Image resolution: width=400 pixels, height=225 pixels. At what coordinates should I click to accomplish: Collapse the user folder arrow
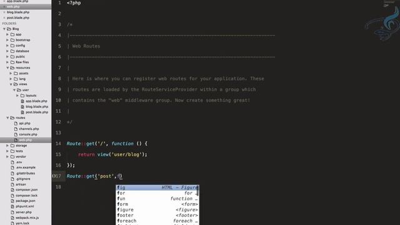[x=14, y=90]
